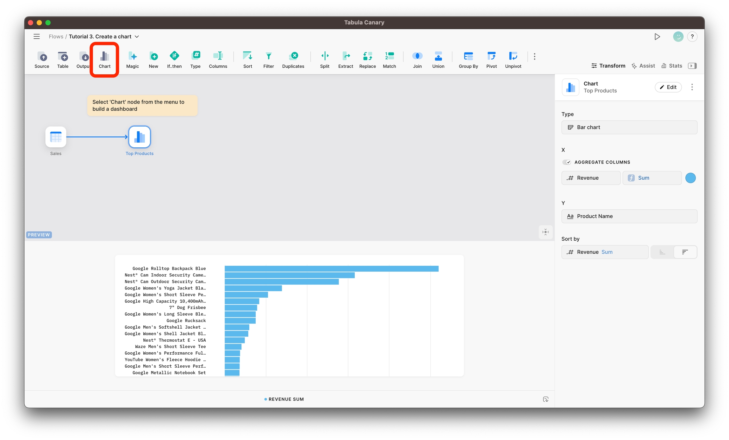Viewport: 729px width, 440px height.
Task: Select the Sales source node on canvas
Action: (56, 137)
